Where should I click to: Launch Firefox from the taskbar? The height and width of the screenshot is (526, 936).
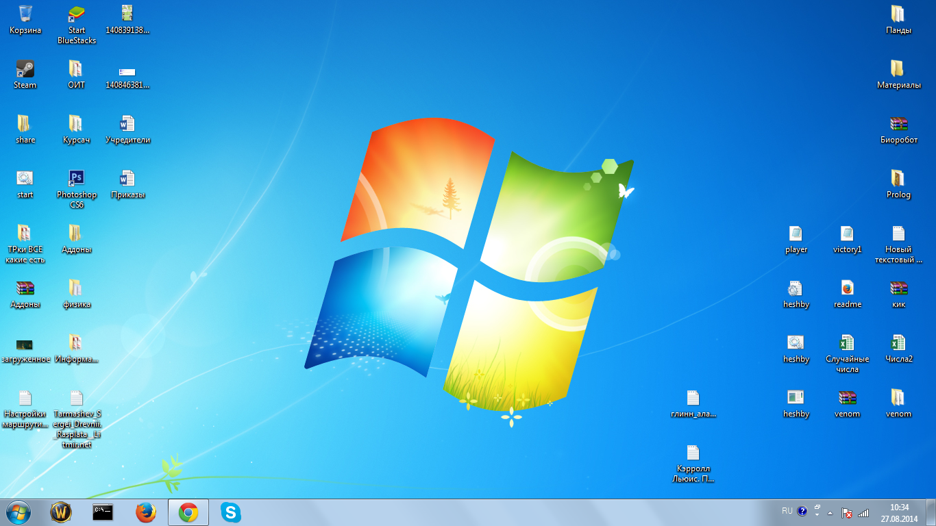[x=146, y=512]
